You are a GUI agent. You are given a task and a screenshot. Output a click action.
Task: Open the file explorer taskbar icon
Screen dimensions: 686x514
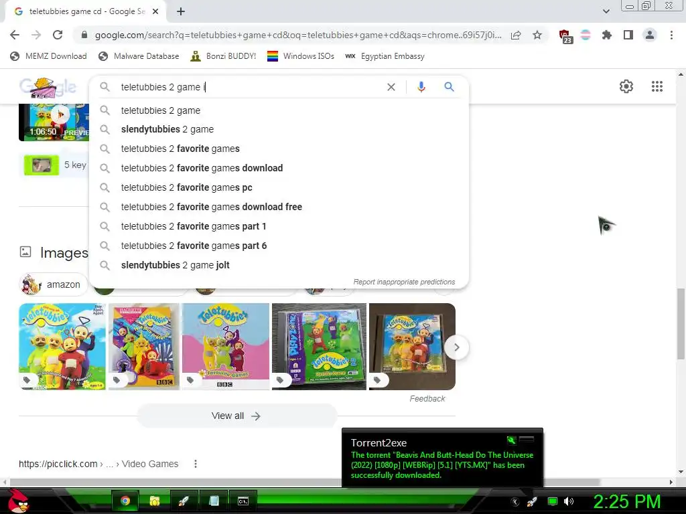pyautogui.click(x=155, y=501)
